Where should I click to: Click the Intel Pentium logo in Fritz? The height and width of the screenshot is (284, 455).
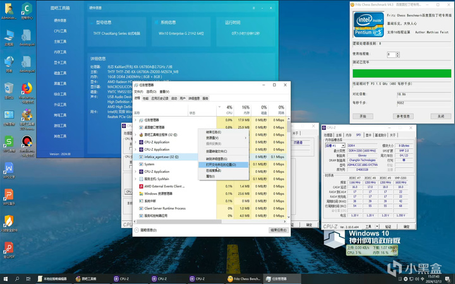(368, 25)
